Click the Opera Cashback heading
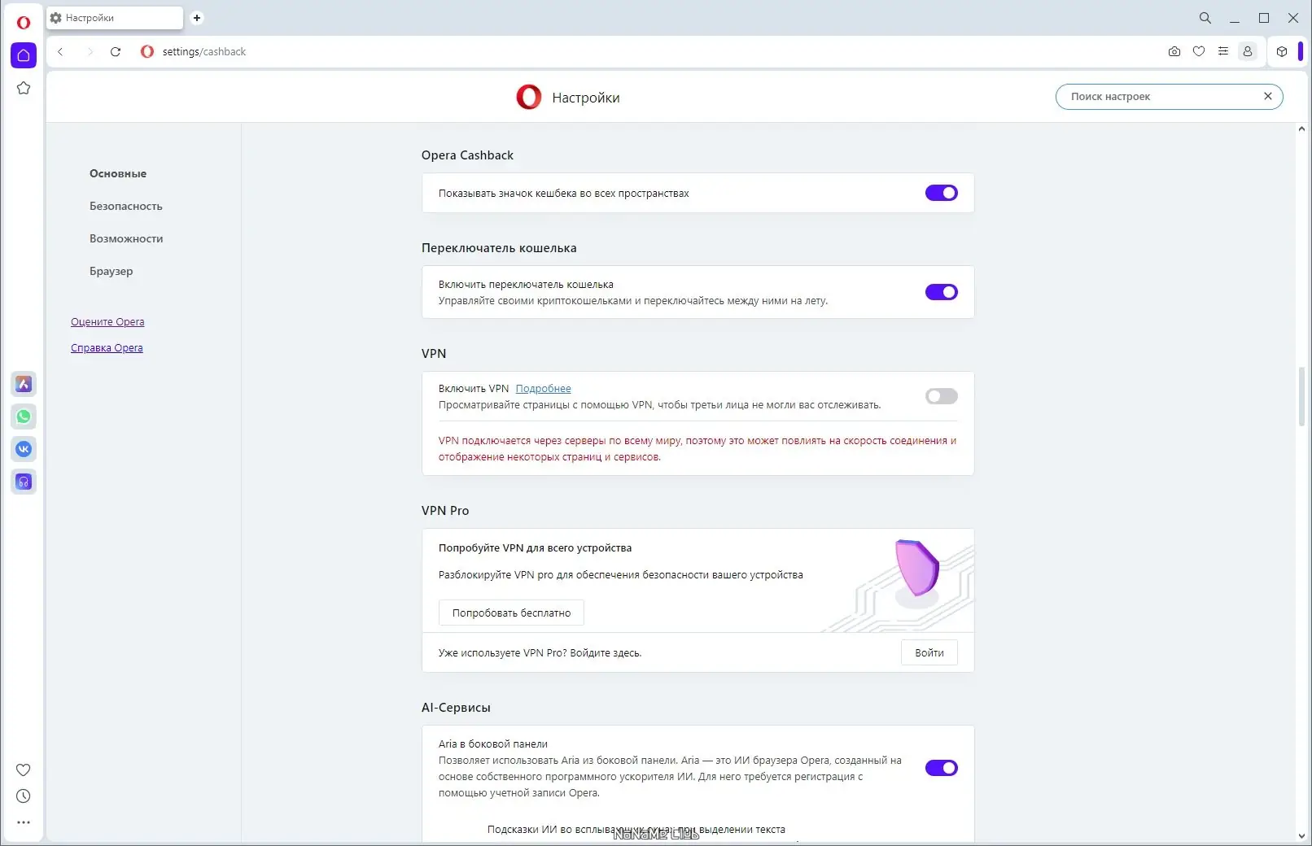Viewport: 1312px width, 846px height. pyautogui.click(x=467, y=155)
